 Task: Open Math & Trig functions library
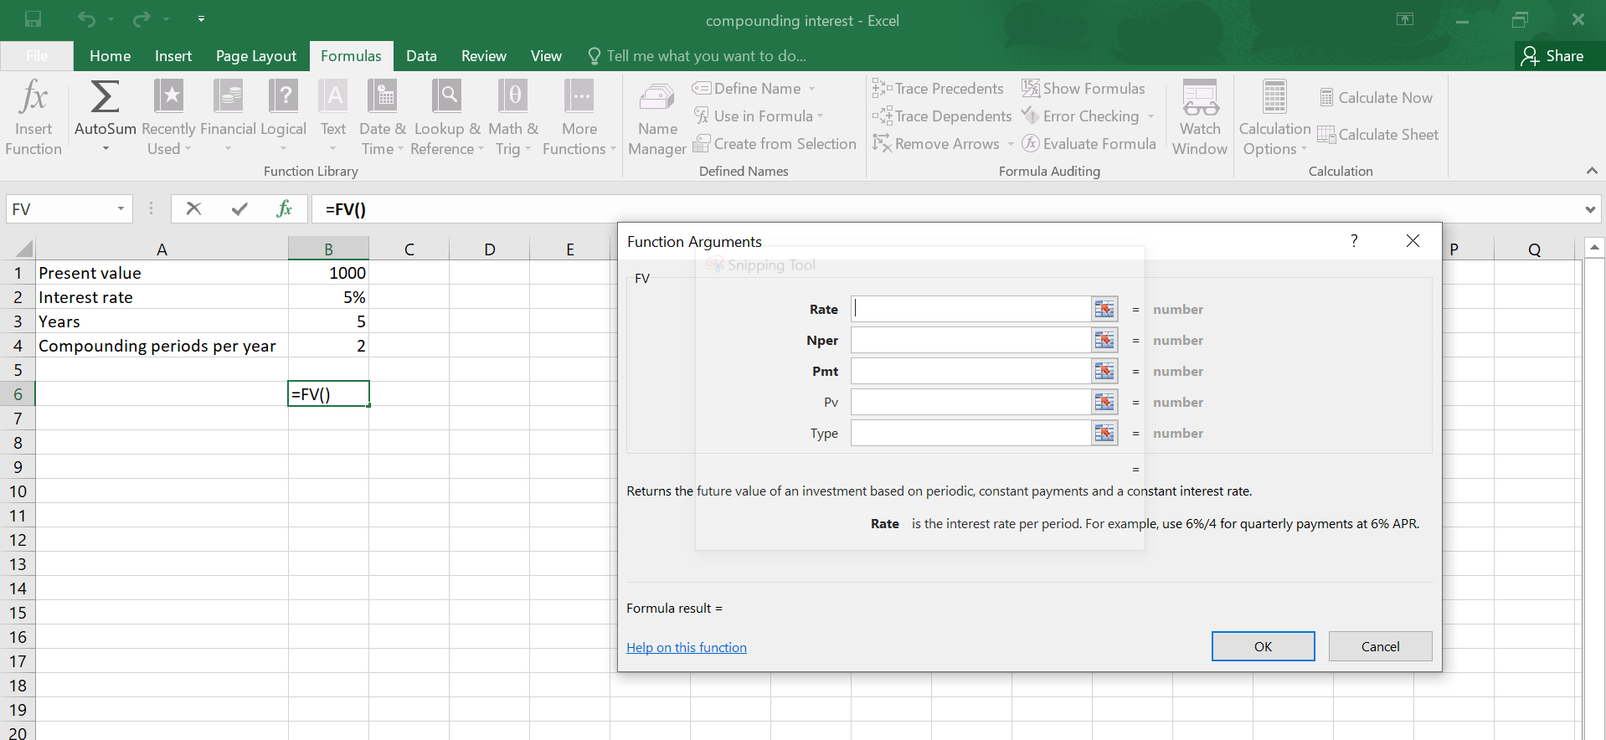(x=512, y=117)
